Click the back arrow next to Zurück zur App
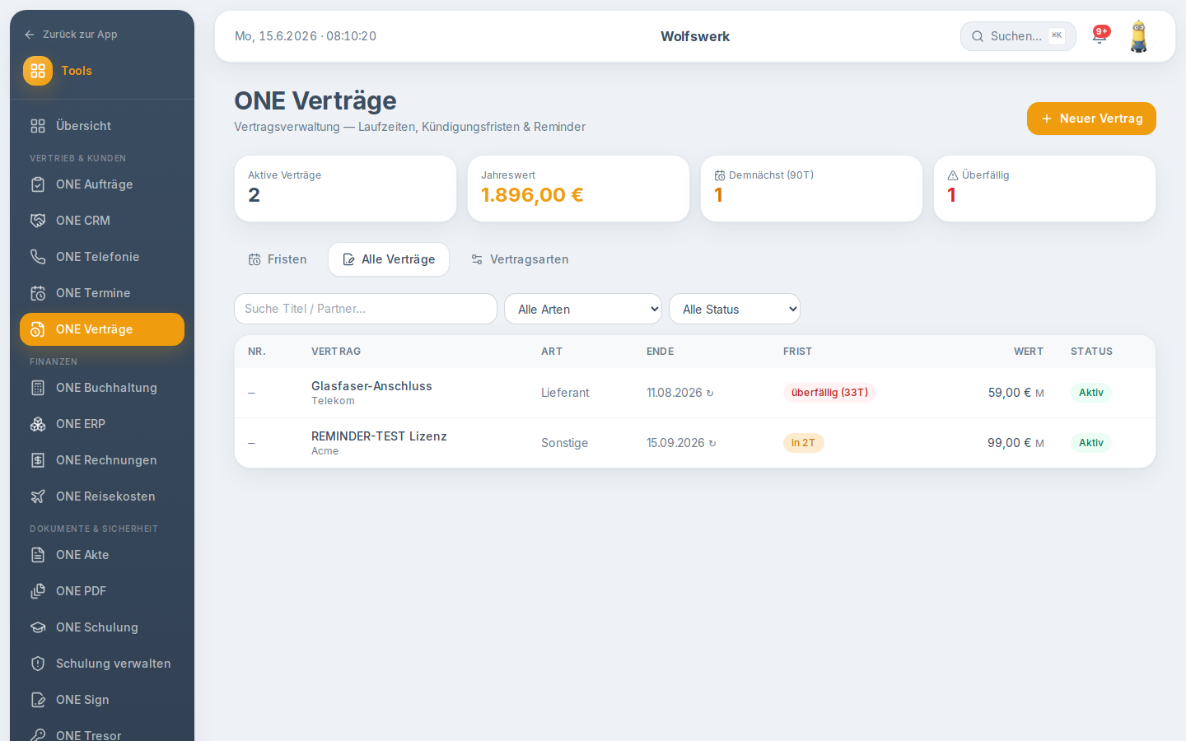The image size is (1186, 741). click(x=30, y=35)
